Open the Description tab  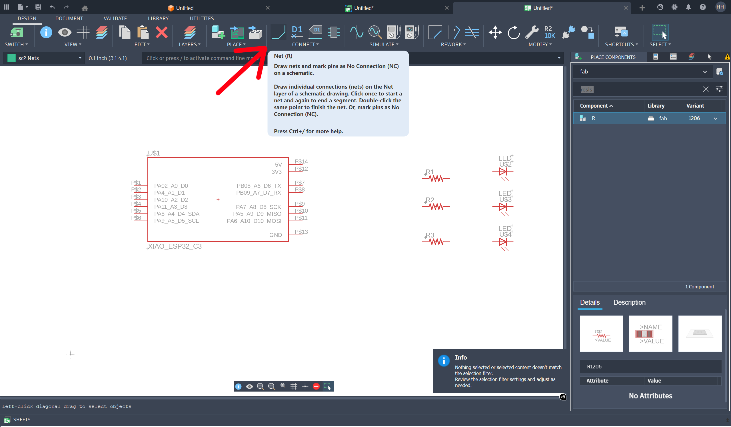point(629,302)
